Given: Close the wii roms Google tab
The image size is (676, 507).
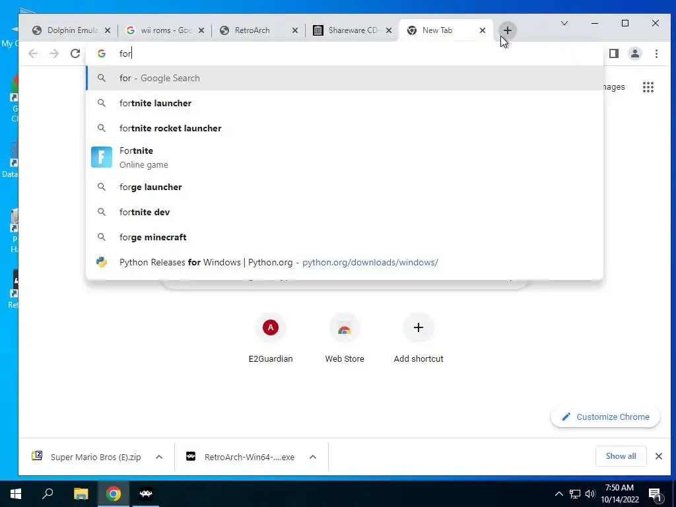Looking at the screenshot, I should [201, 30].
